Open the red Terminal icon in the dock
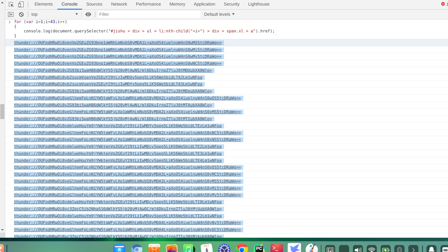The image size is (448, 252). pos(276,248)
